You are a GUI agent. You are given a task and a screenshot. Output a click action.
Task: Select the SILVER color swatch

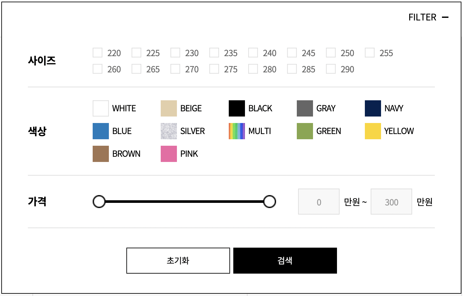pyautogui.click(x=169, y=131)
